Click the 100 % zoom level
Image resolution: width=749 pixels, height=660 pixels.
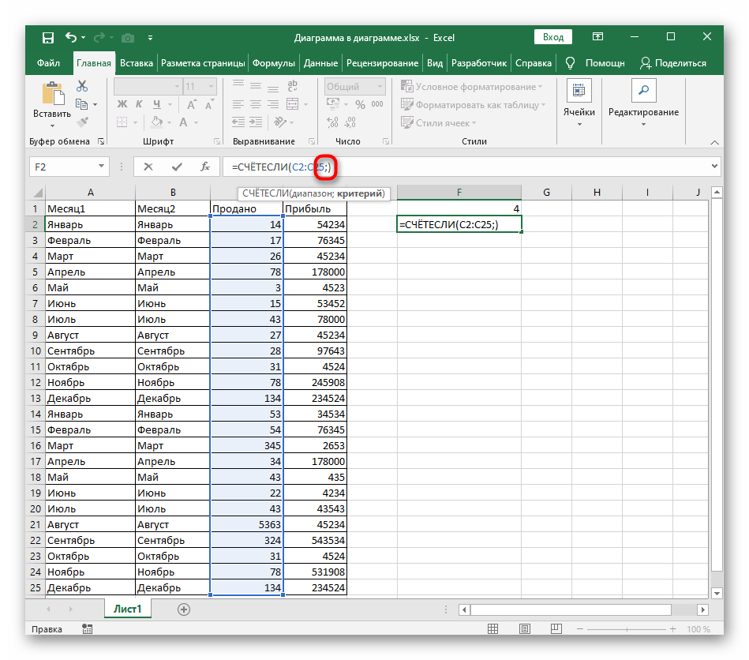pos(698,629)
